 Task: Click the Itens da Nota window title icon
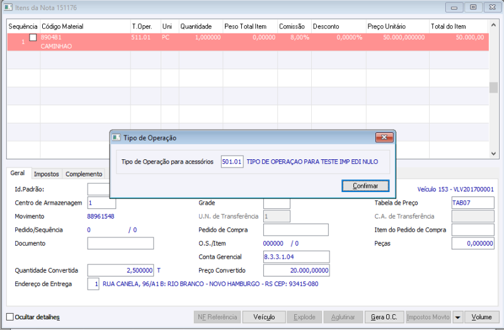pyautogui.click(x=8, y=8)
